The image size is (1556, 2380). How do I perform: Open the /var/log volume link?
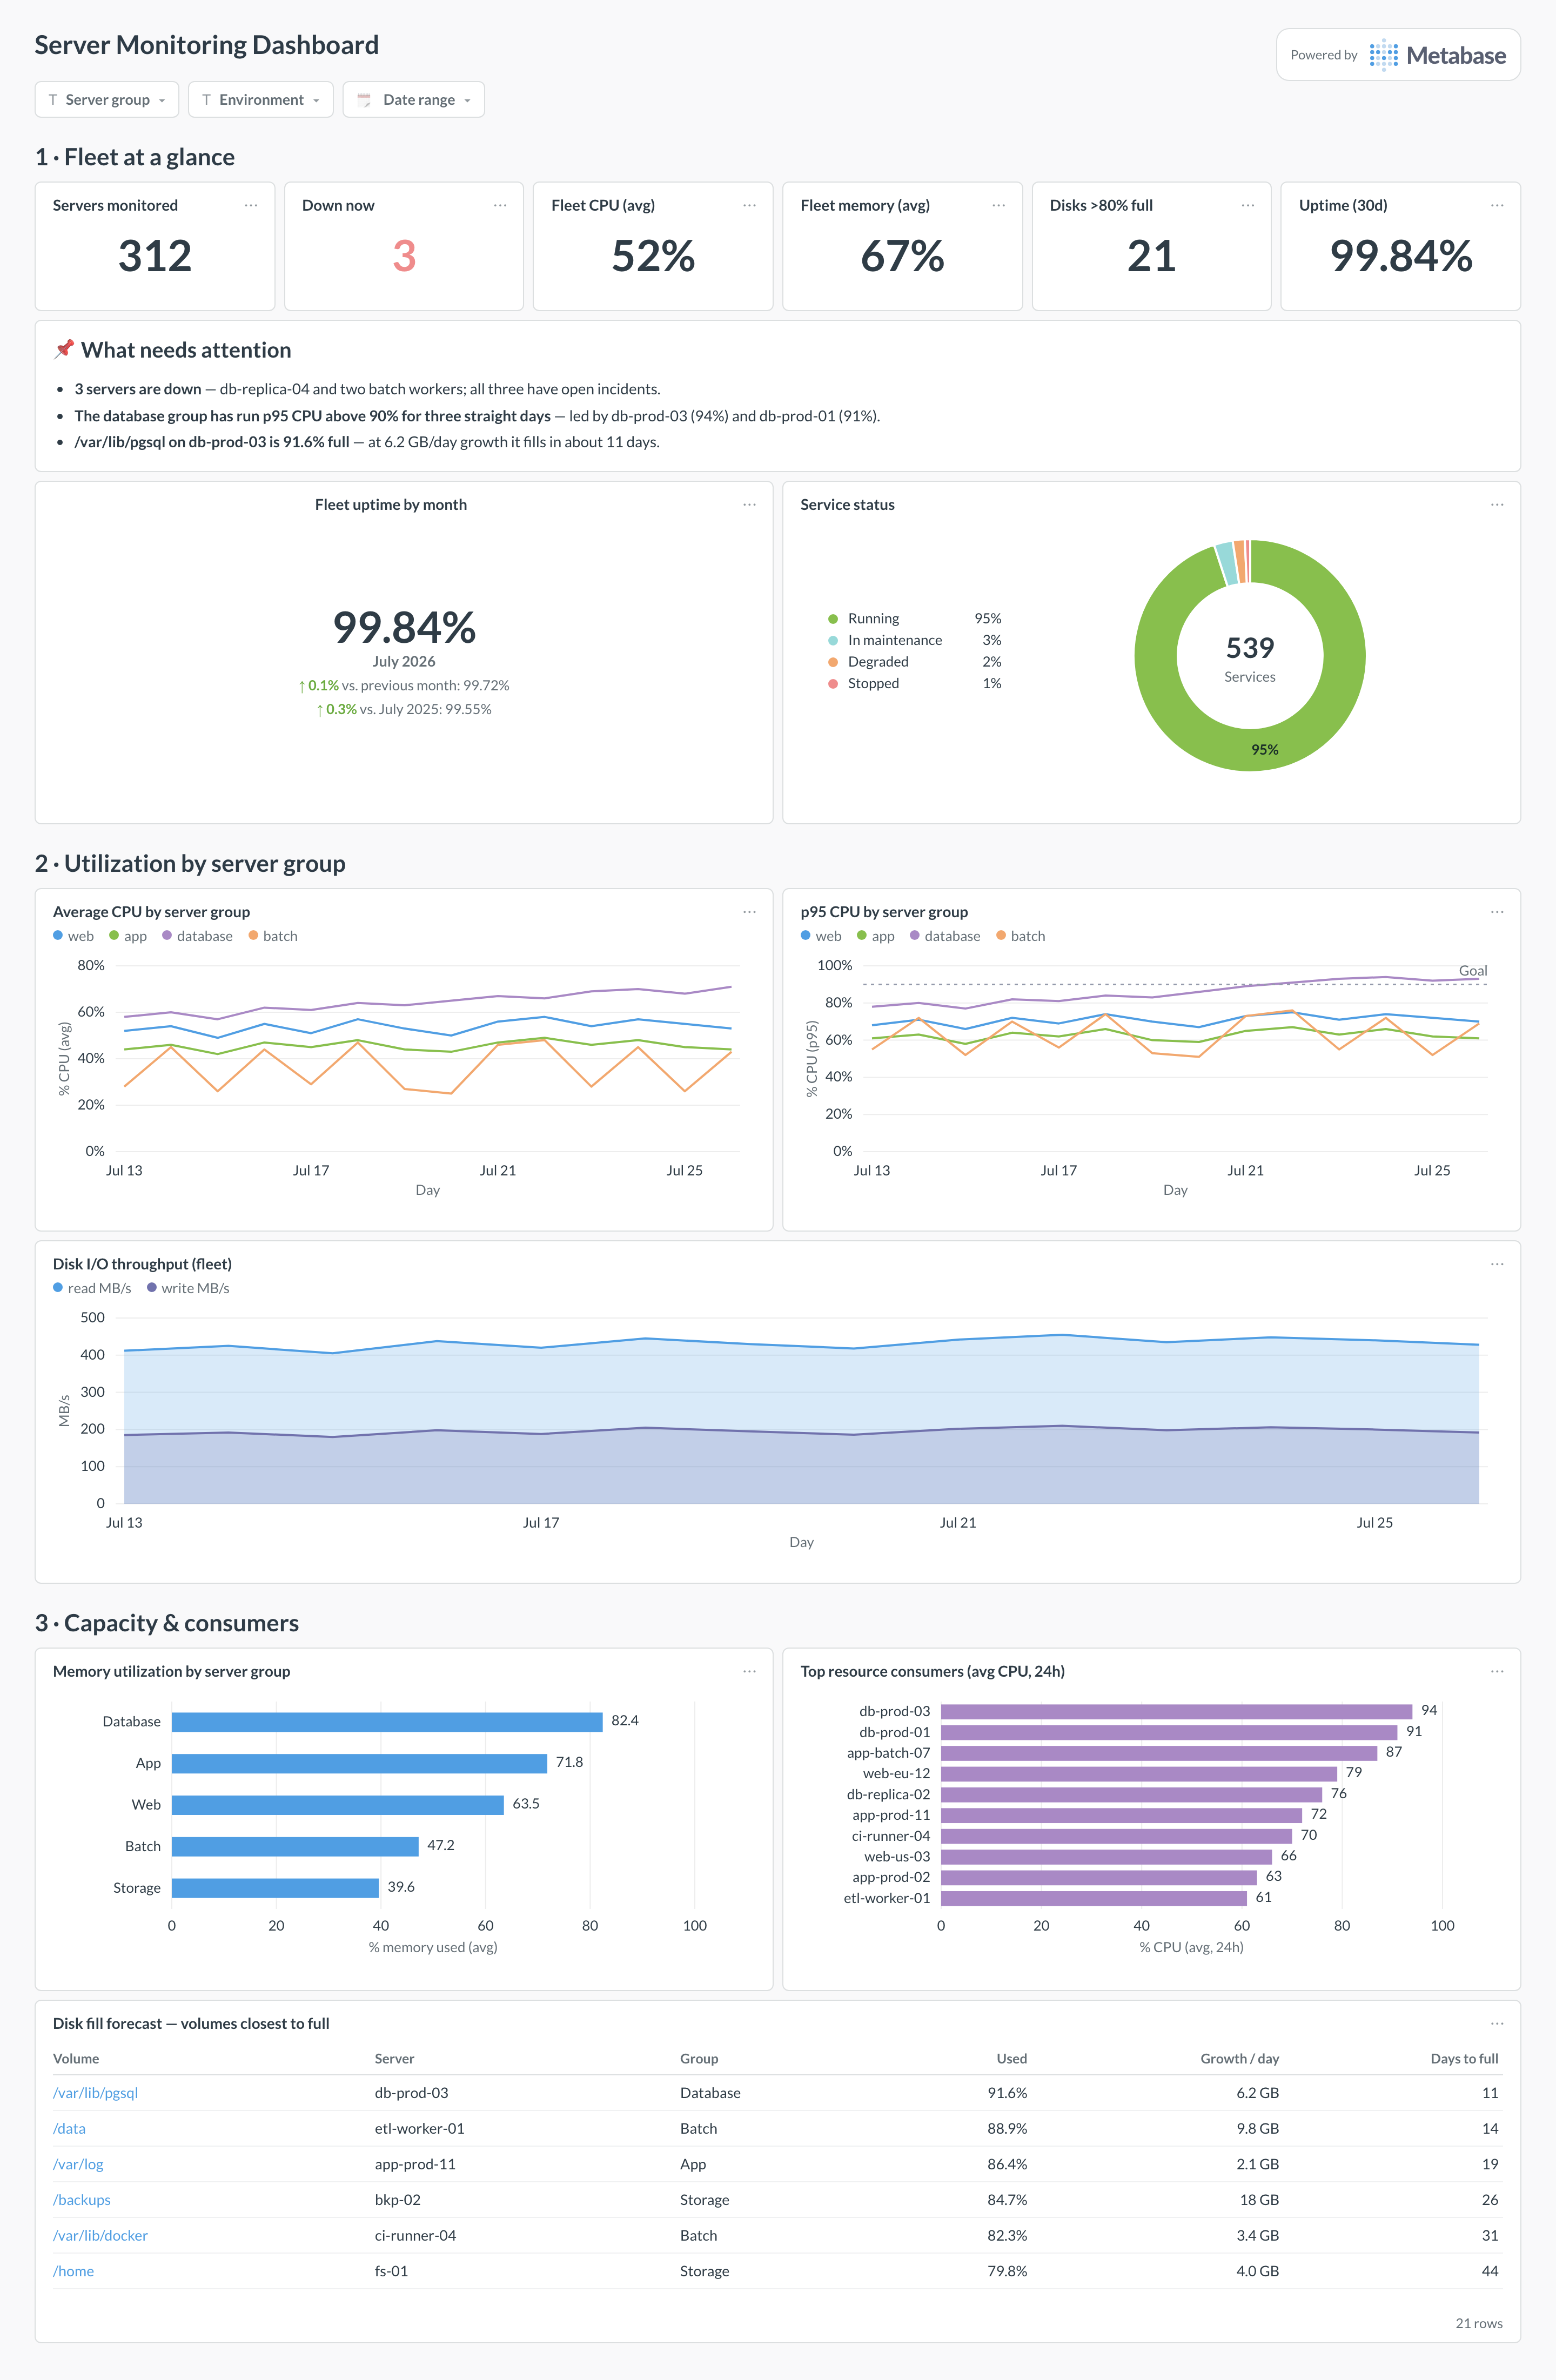[x=78, y=2164]
